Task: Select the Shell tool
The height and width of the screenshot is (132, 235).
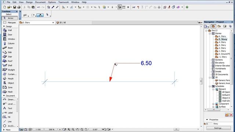Action: (x=10, y=65)
